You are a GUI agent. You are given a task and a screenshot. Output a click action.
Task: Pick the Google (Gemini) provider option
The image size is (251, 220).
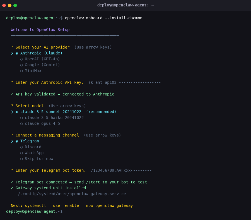click(x=42, y=65)
